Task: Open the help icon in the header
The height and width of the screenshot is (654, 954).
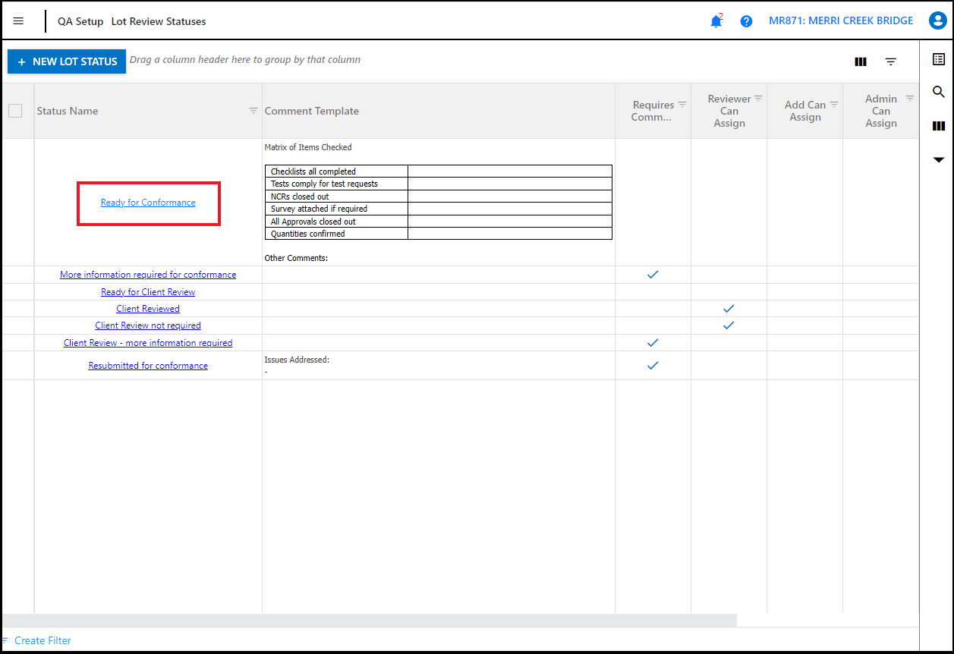Action: [x=746, y=20]
